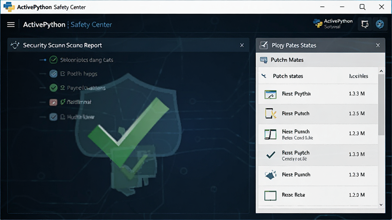Click the ActivePython logo in title bar

9,7
